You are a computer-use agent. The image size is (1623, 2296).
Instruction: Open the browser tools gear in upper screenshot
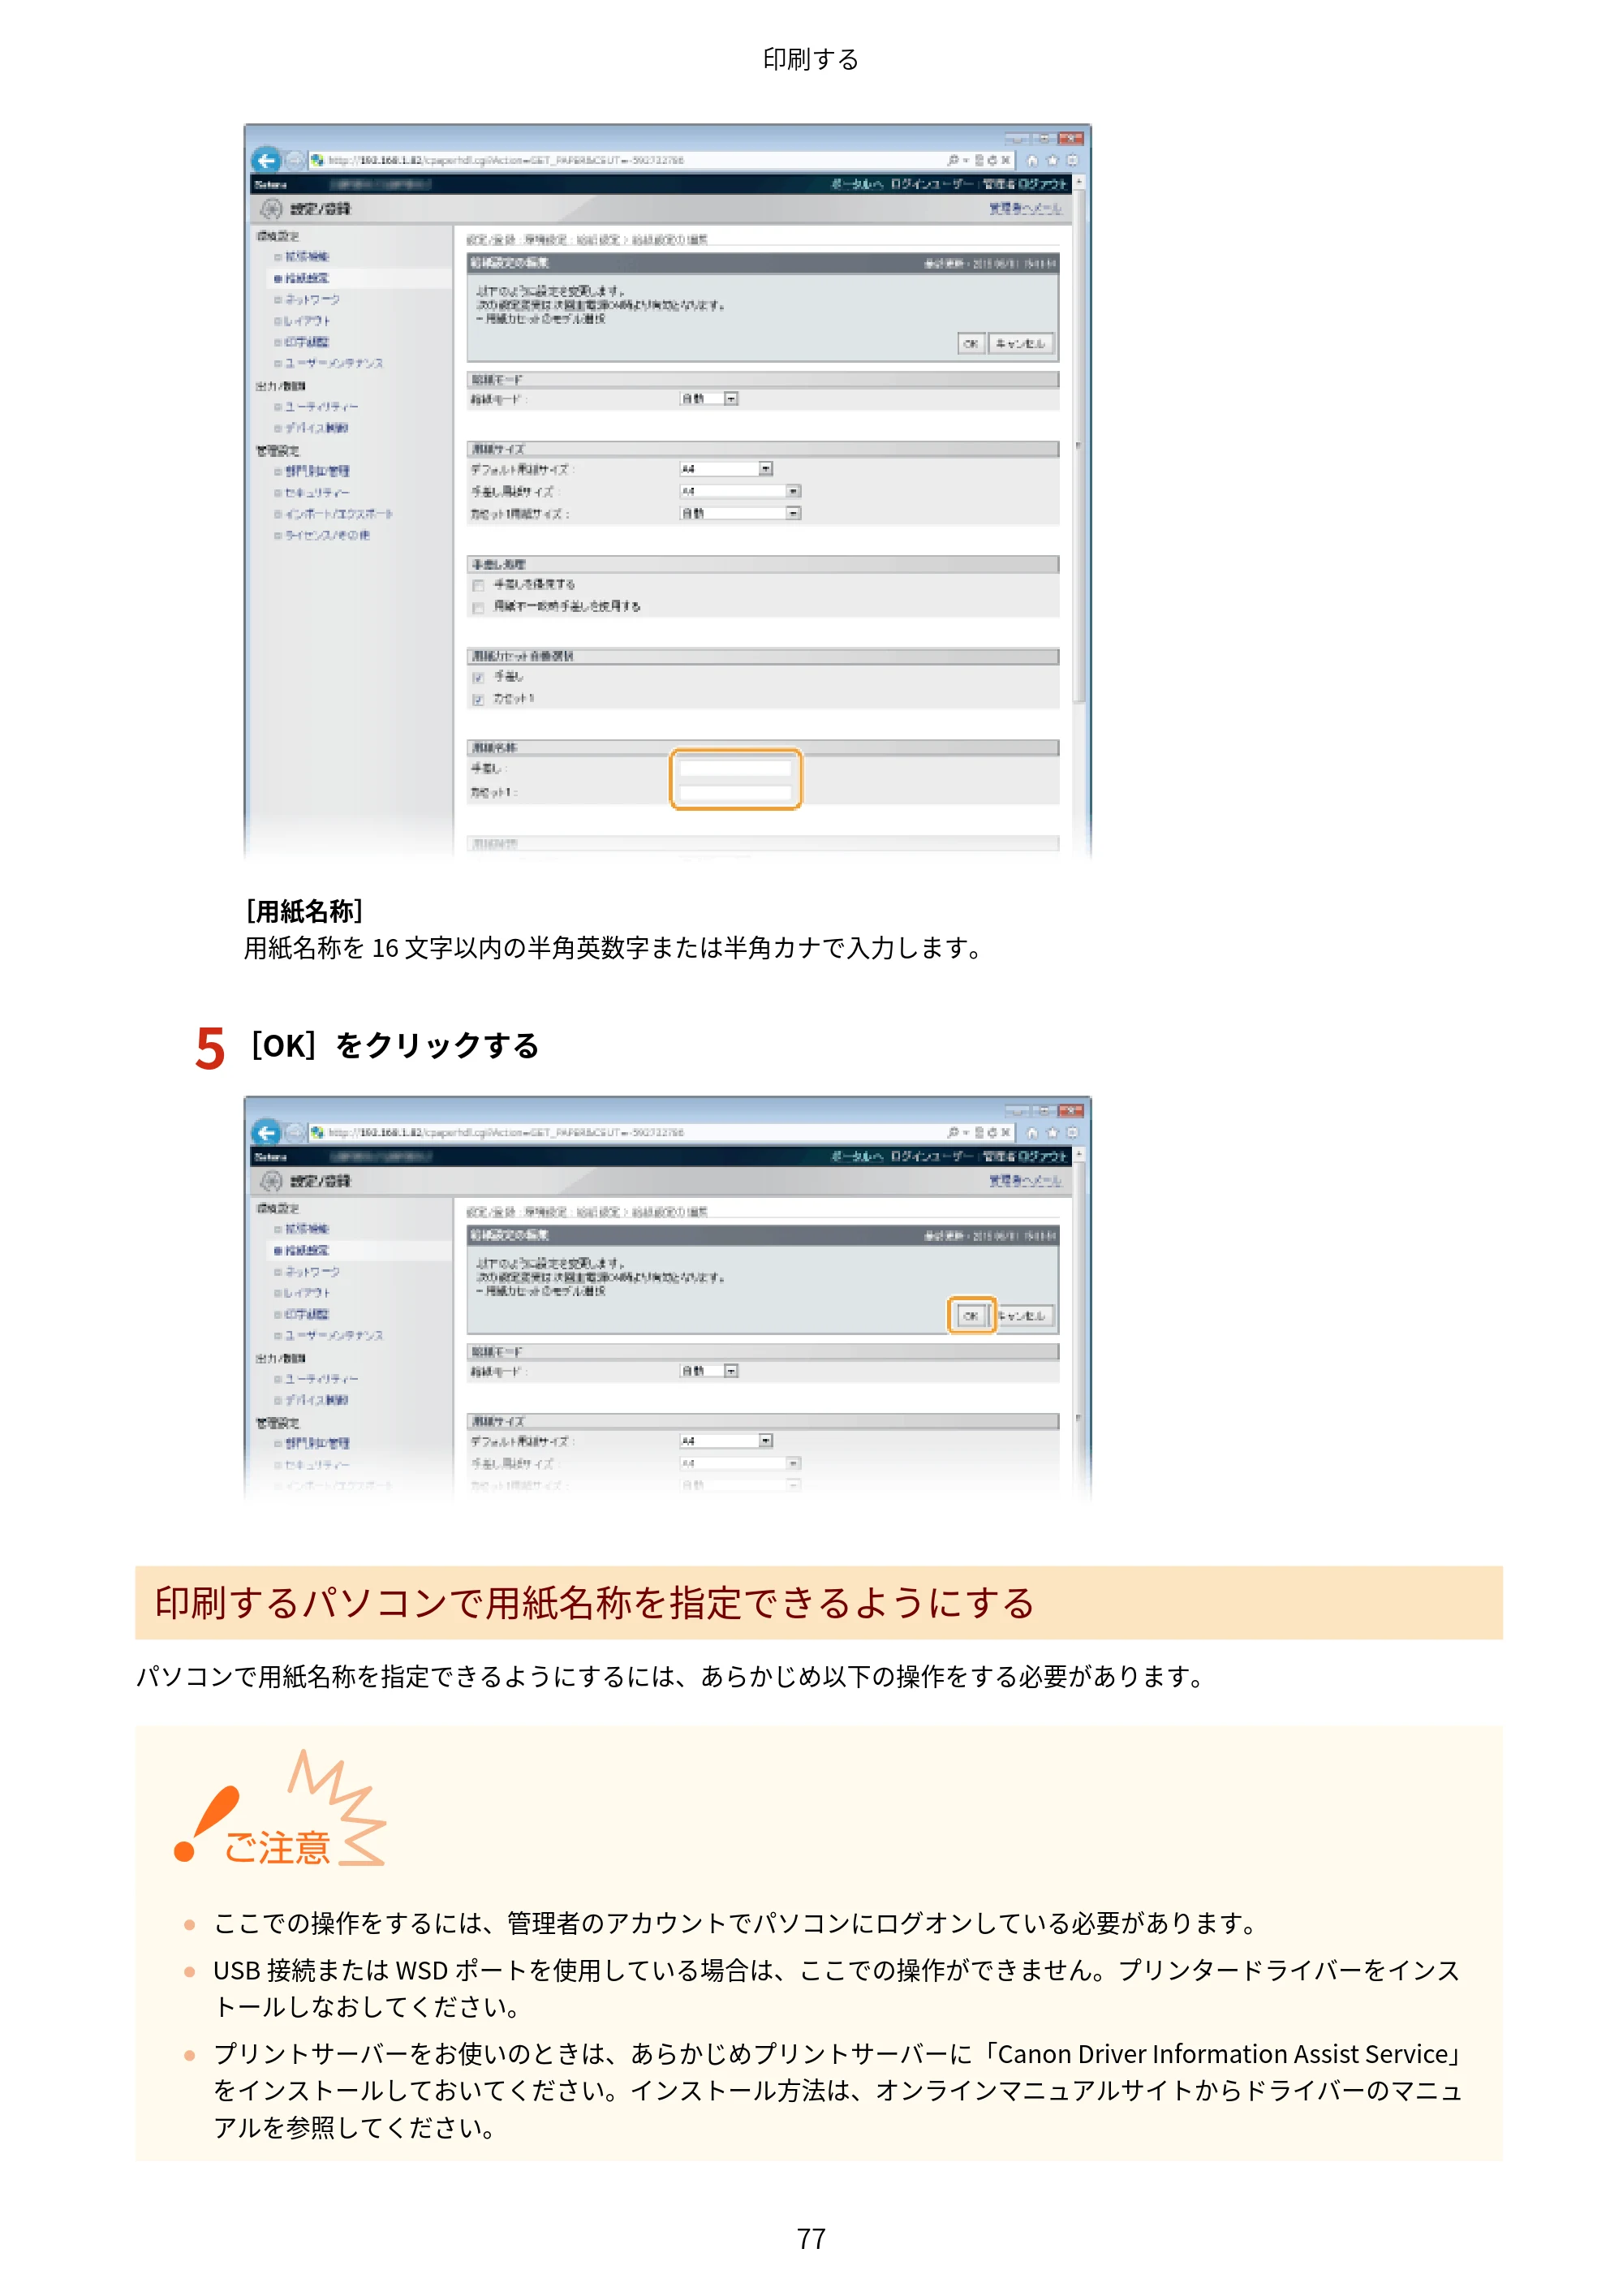tap(1072, 160)
